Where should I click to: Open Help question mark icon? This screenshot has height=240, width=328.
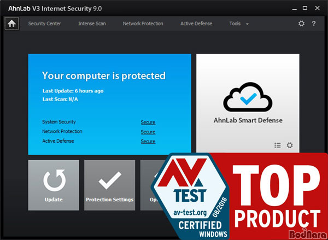[x=314, y=24]
